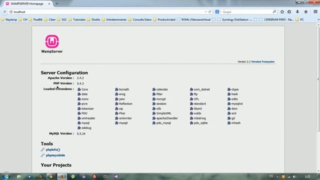Click the system tray clock
Screen dimensions: 320x180
point(307,176)
